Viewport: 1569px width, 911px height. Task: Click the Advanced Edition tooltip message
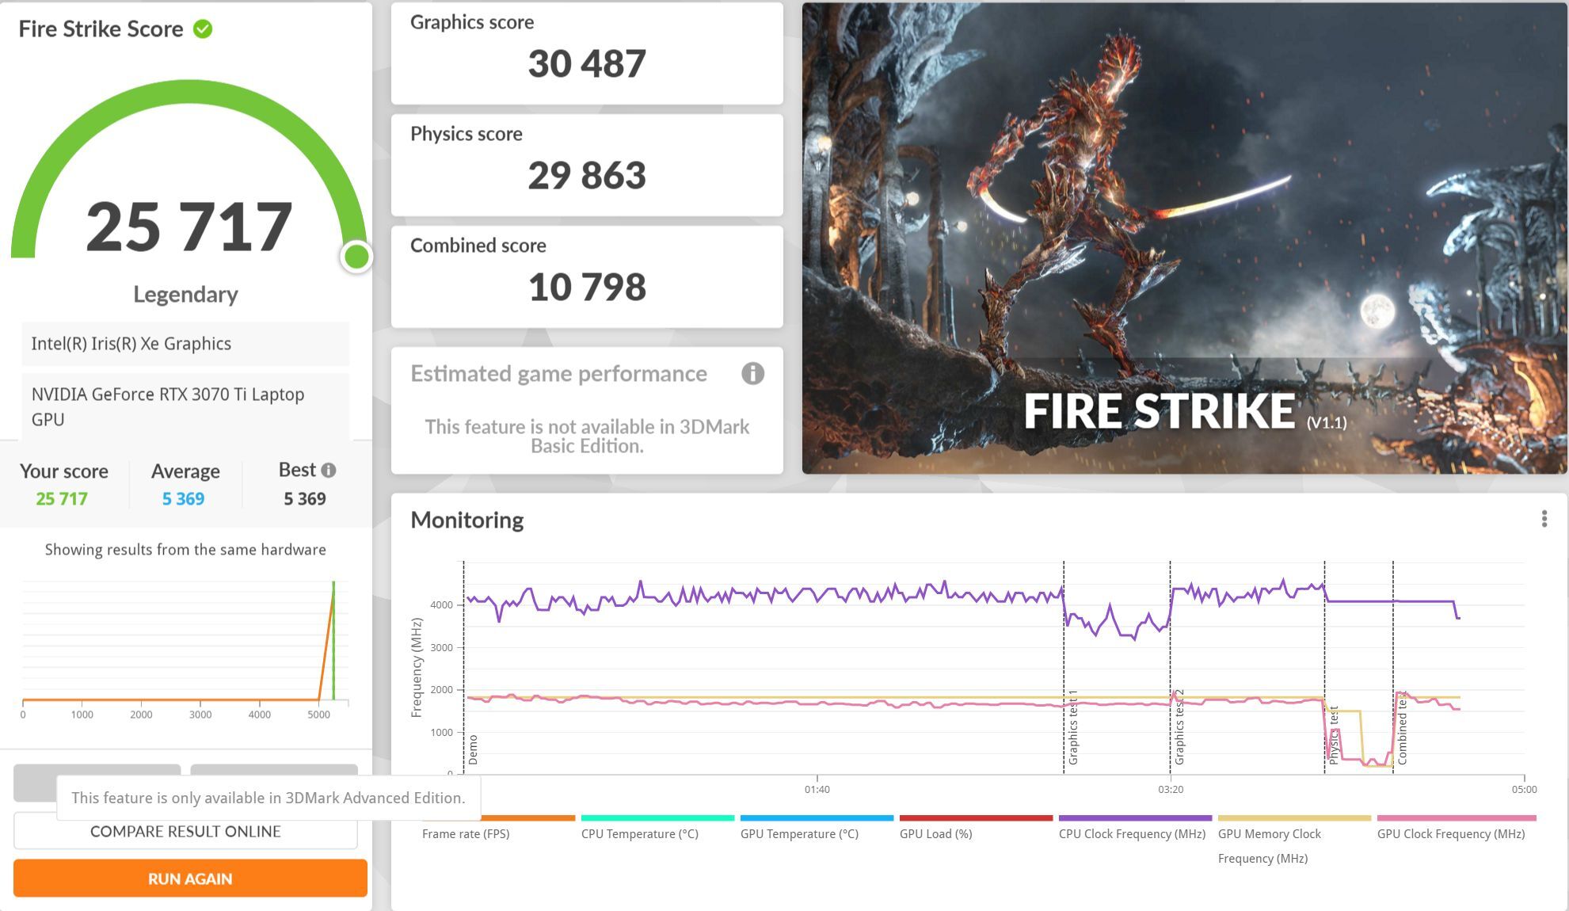tap(268, 798)
